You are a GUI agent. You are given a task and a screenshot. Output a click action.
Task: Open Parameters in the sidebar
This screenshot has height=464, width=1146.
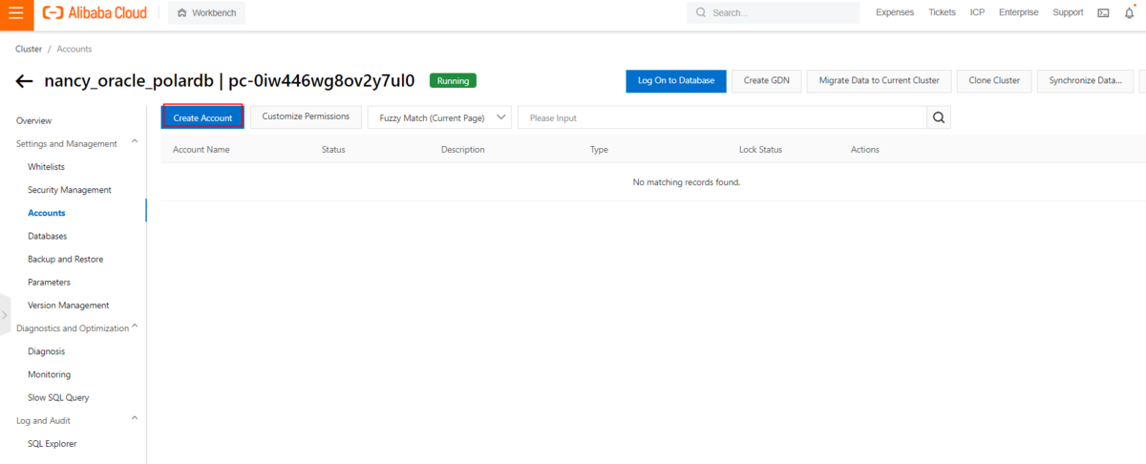(50, 283)
